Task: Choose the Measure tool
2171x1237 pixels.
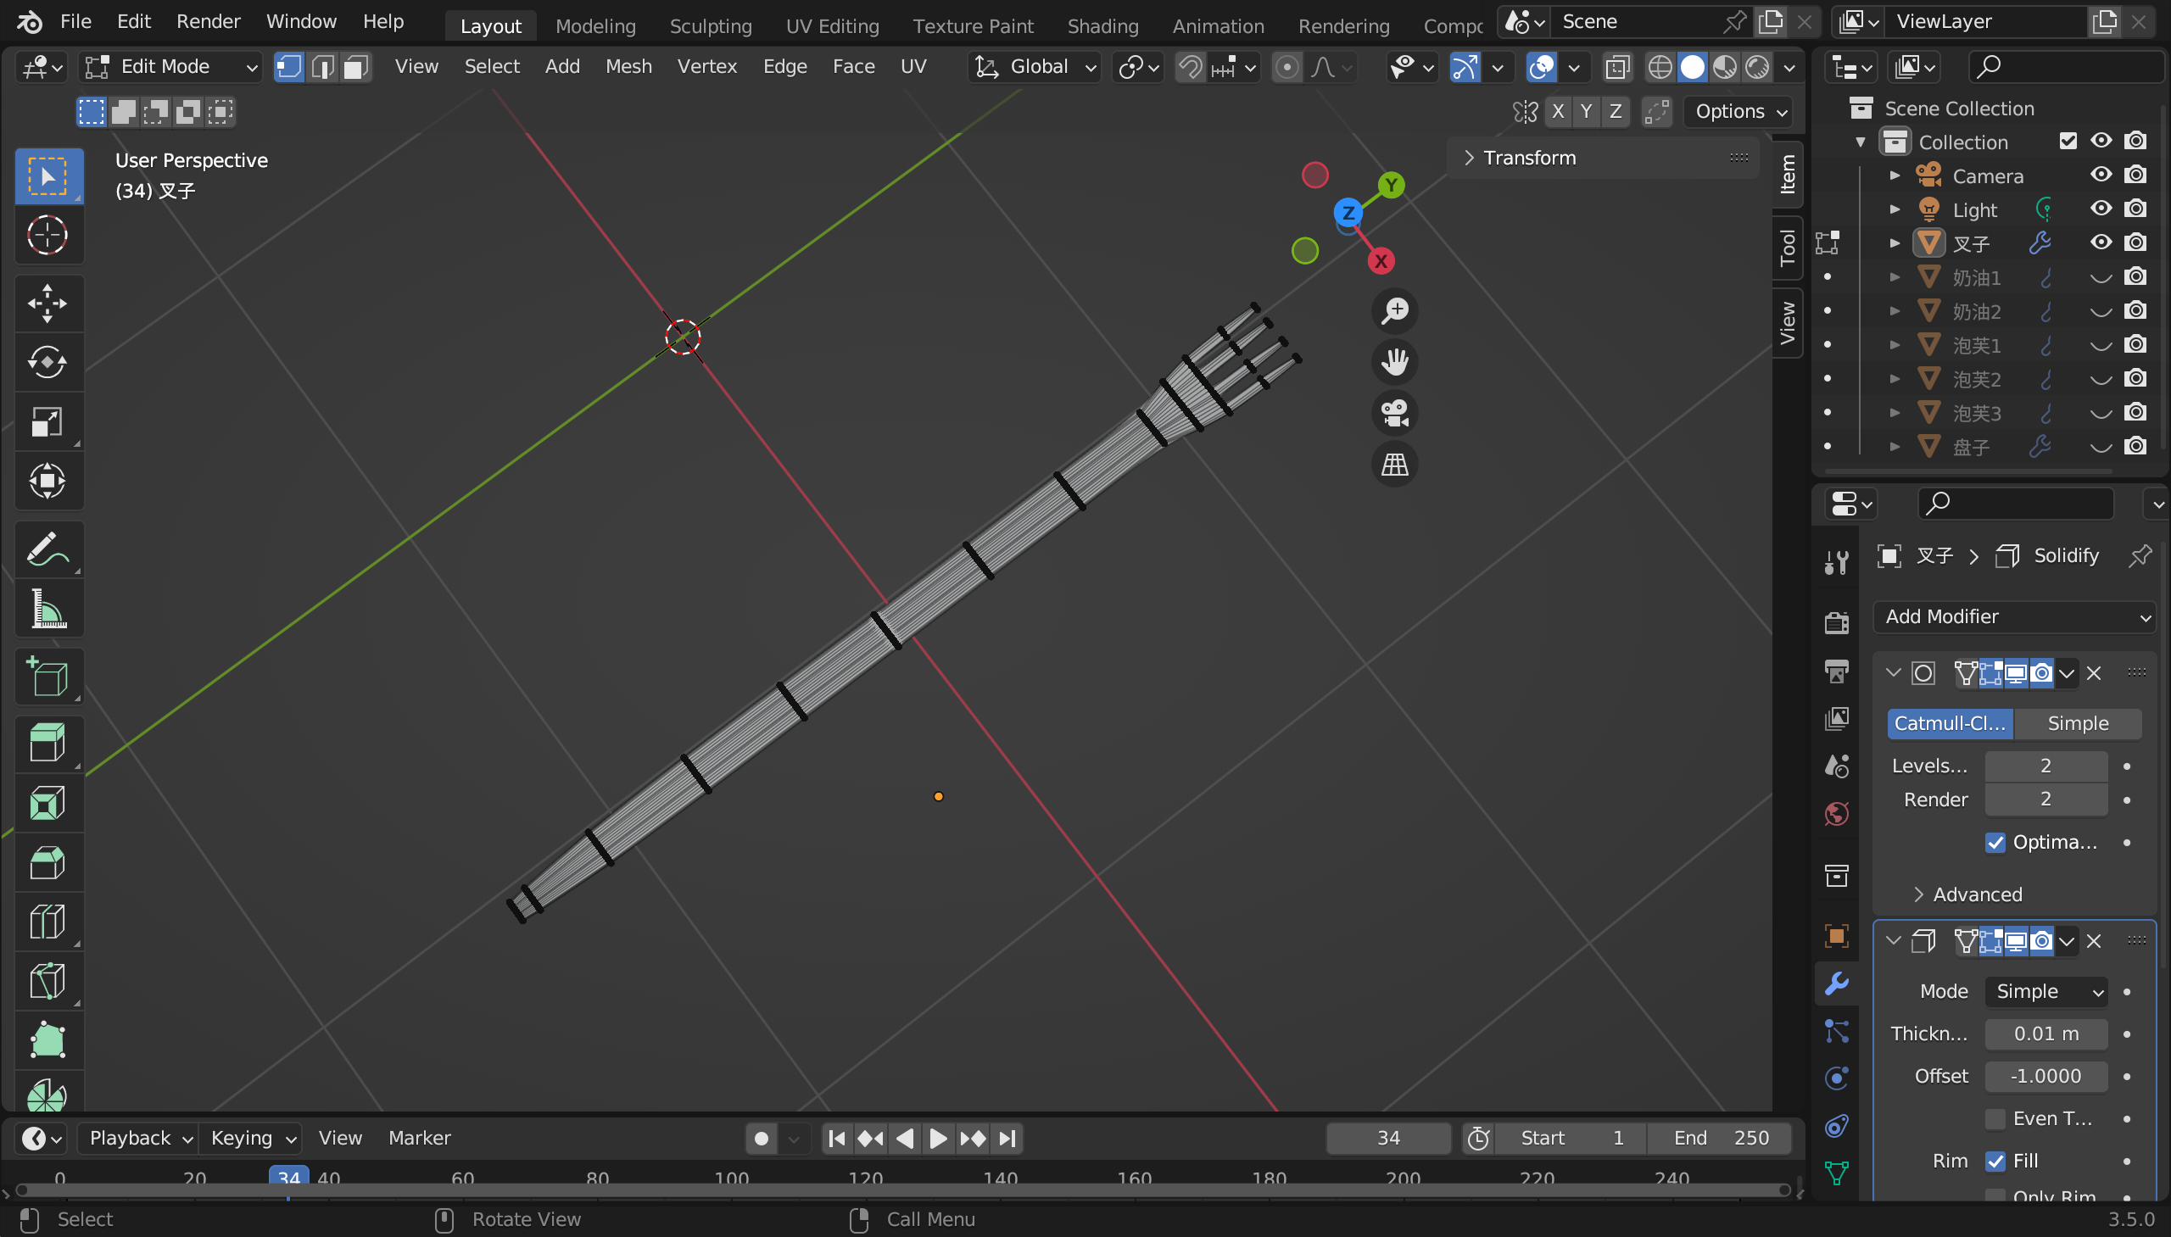Action: 47,609
